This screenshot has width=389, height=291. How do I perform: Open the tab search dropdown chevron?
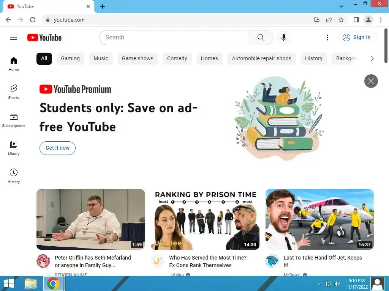click(342, 6)
